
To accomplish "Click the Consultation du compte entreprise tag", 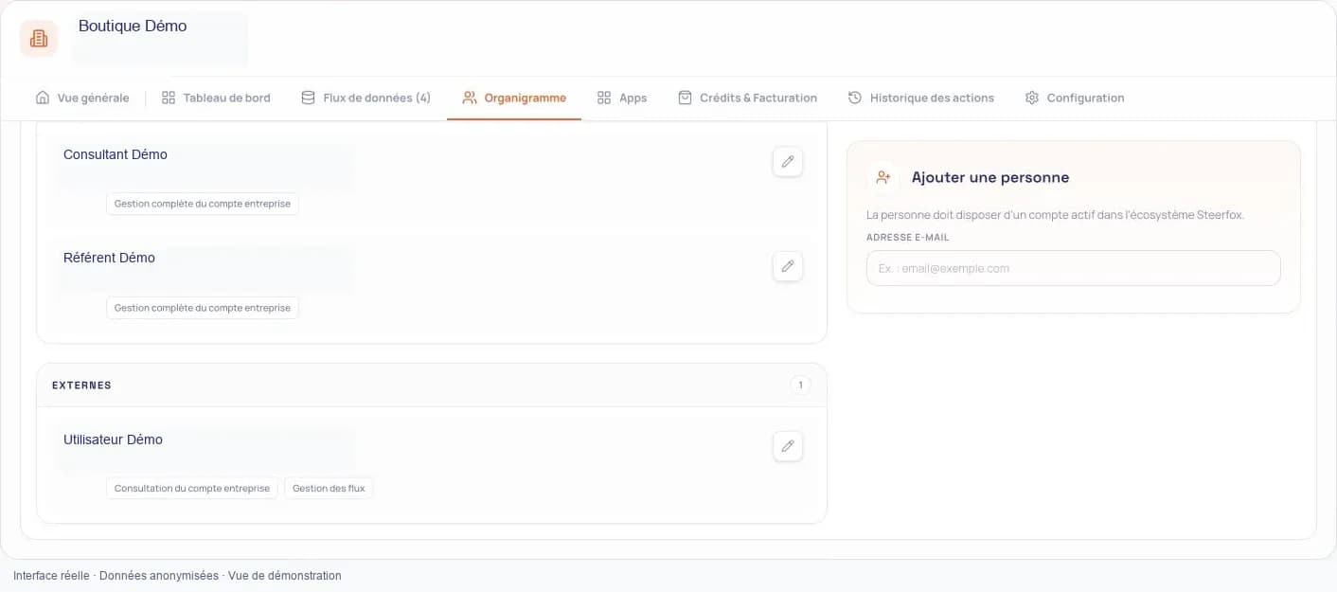I will (x=192, y=489).
